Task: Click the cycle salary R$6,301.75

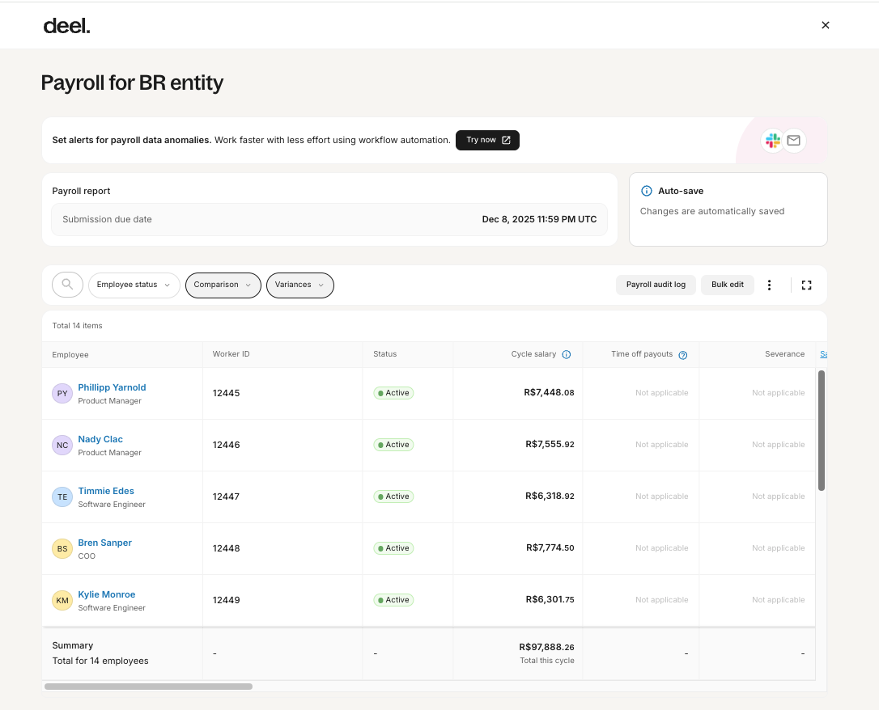Action: click(x=550, y=600)
